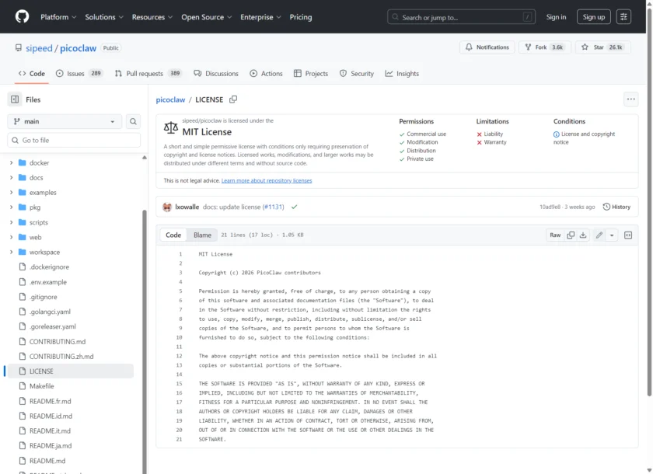Switch to Code view toggle
This screenshot has width=653, height=474.
[173, 235]
